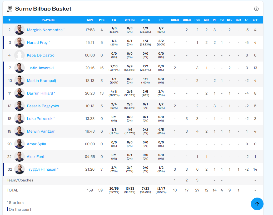Click the EFF column header
This screenshot has height=215, width=273.
coord(255,20)
